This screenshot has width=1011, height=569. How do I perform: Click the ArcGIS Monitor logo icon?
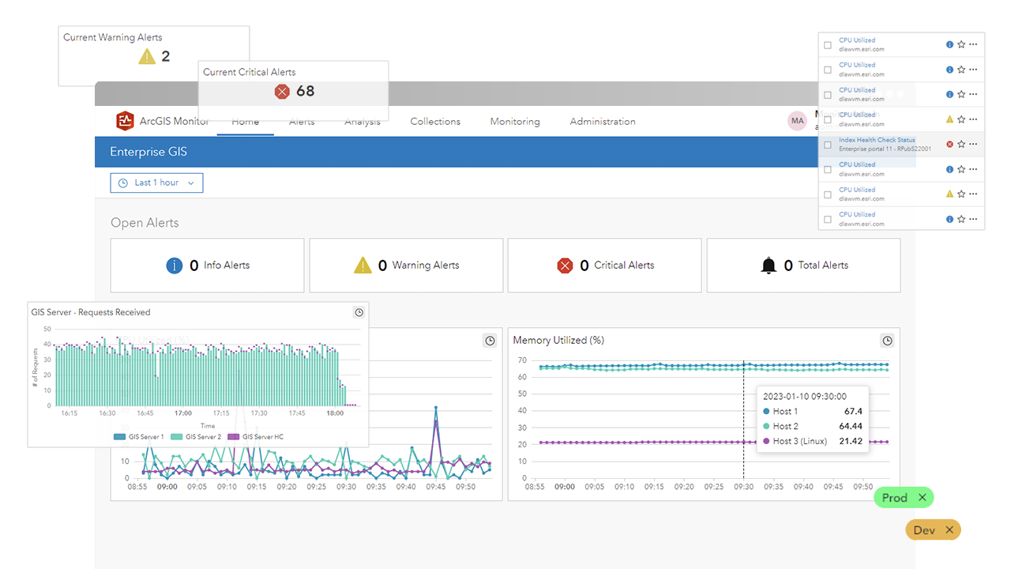click(125, 121)
